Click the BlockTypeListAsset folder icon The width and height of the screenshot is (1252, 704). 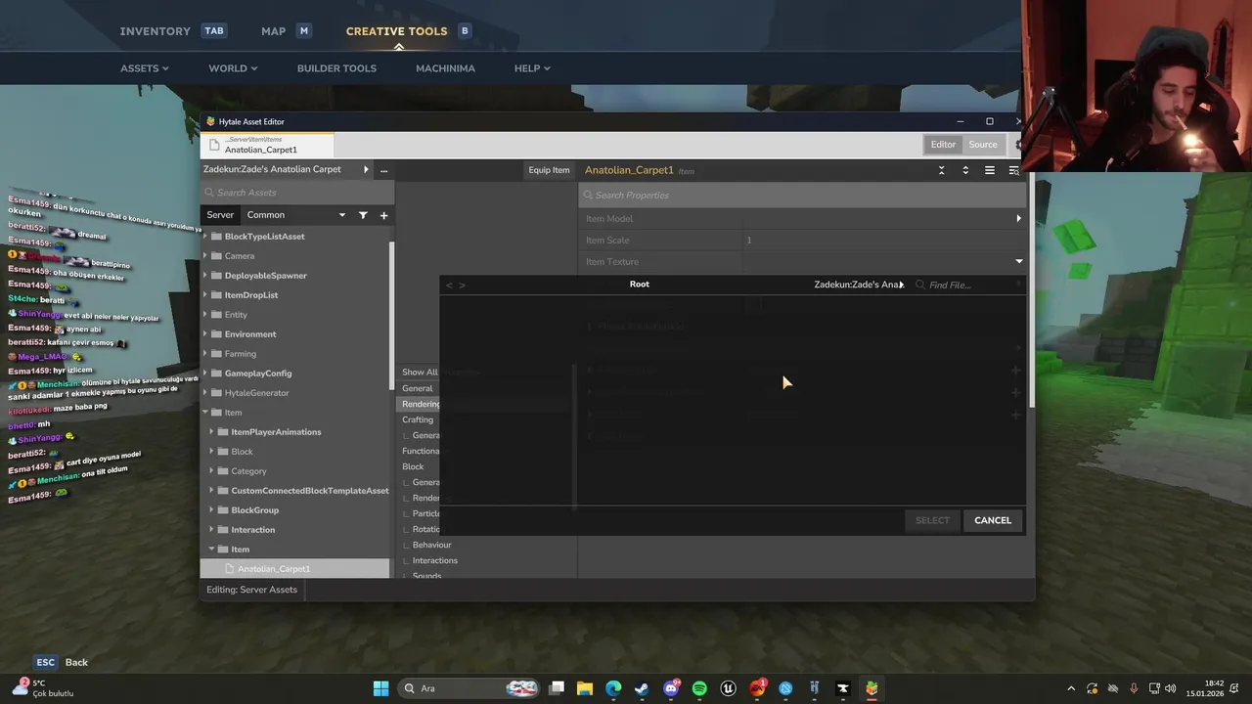[x=216, y=237]
